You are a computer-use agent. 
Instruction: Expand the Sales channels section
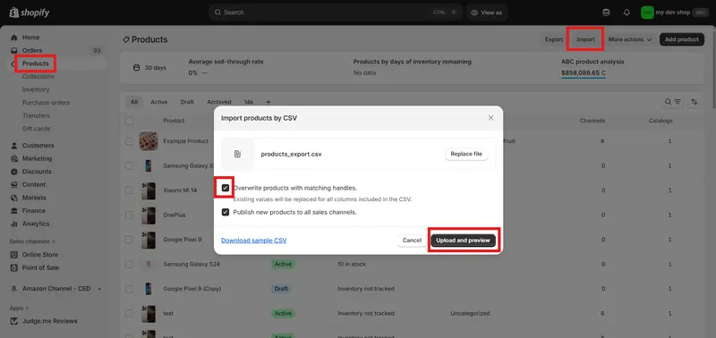(32, 241)
